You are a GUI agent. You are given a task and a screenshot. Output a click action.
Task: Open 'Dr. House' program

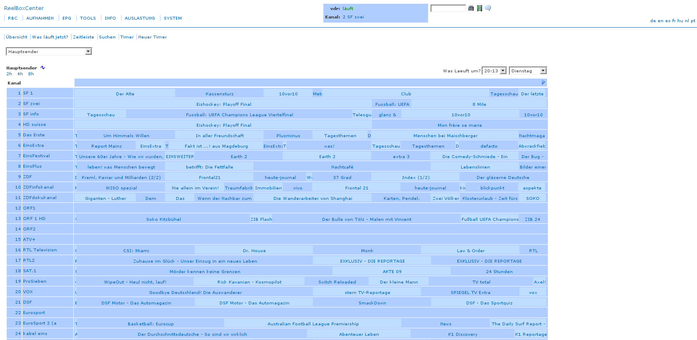click(254, 251)
